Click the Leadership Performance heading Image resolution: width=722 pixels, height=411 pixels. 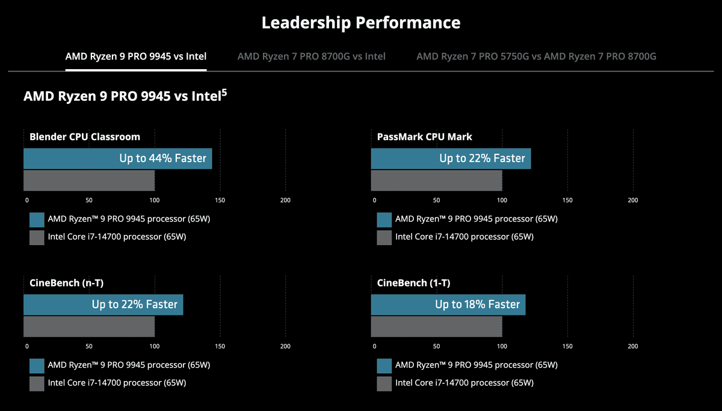tap(361, 23)
